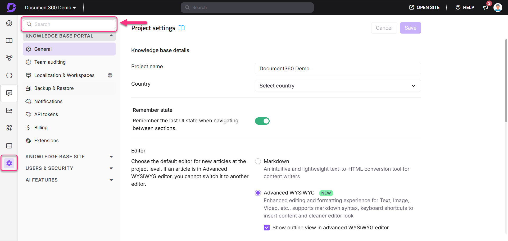Open API tokens settings
Image resolution: width=508 pixels, height=241 pixels.
[69, 114]
